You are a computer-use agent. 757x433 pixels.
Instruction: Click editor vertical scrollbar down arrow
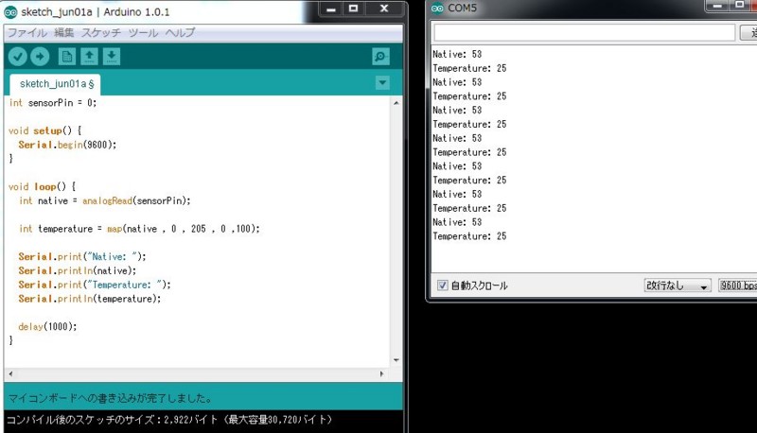(x=396, y=360)
